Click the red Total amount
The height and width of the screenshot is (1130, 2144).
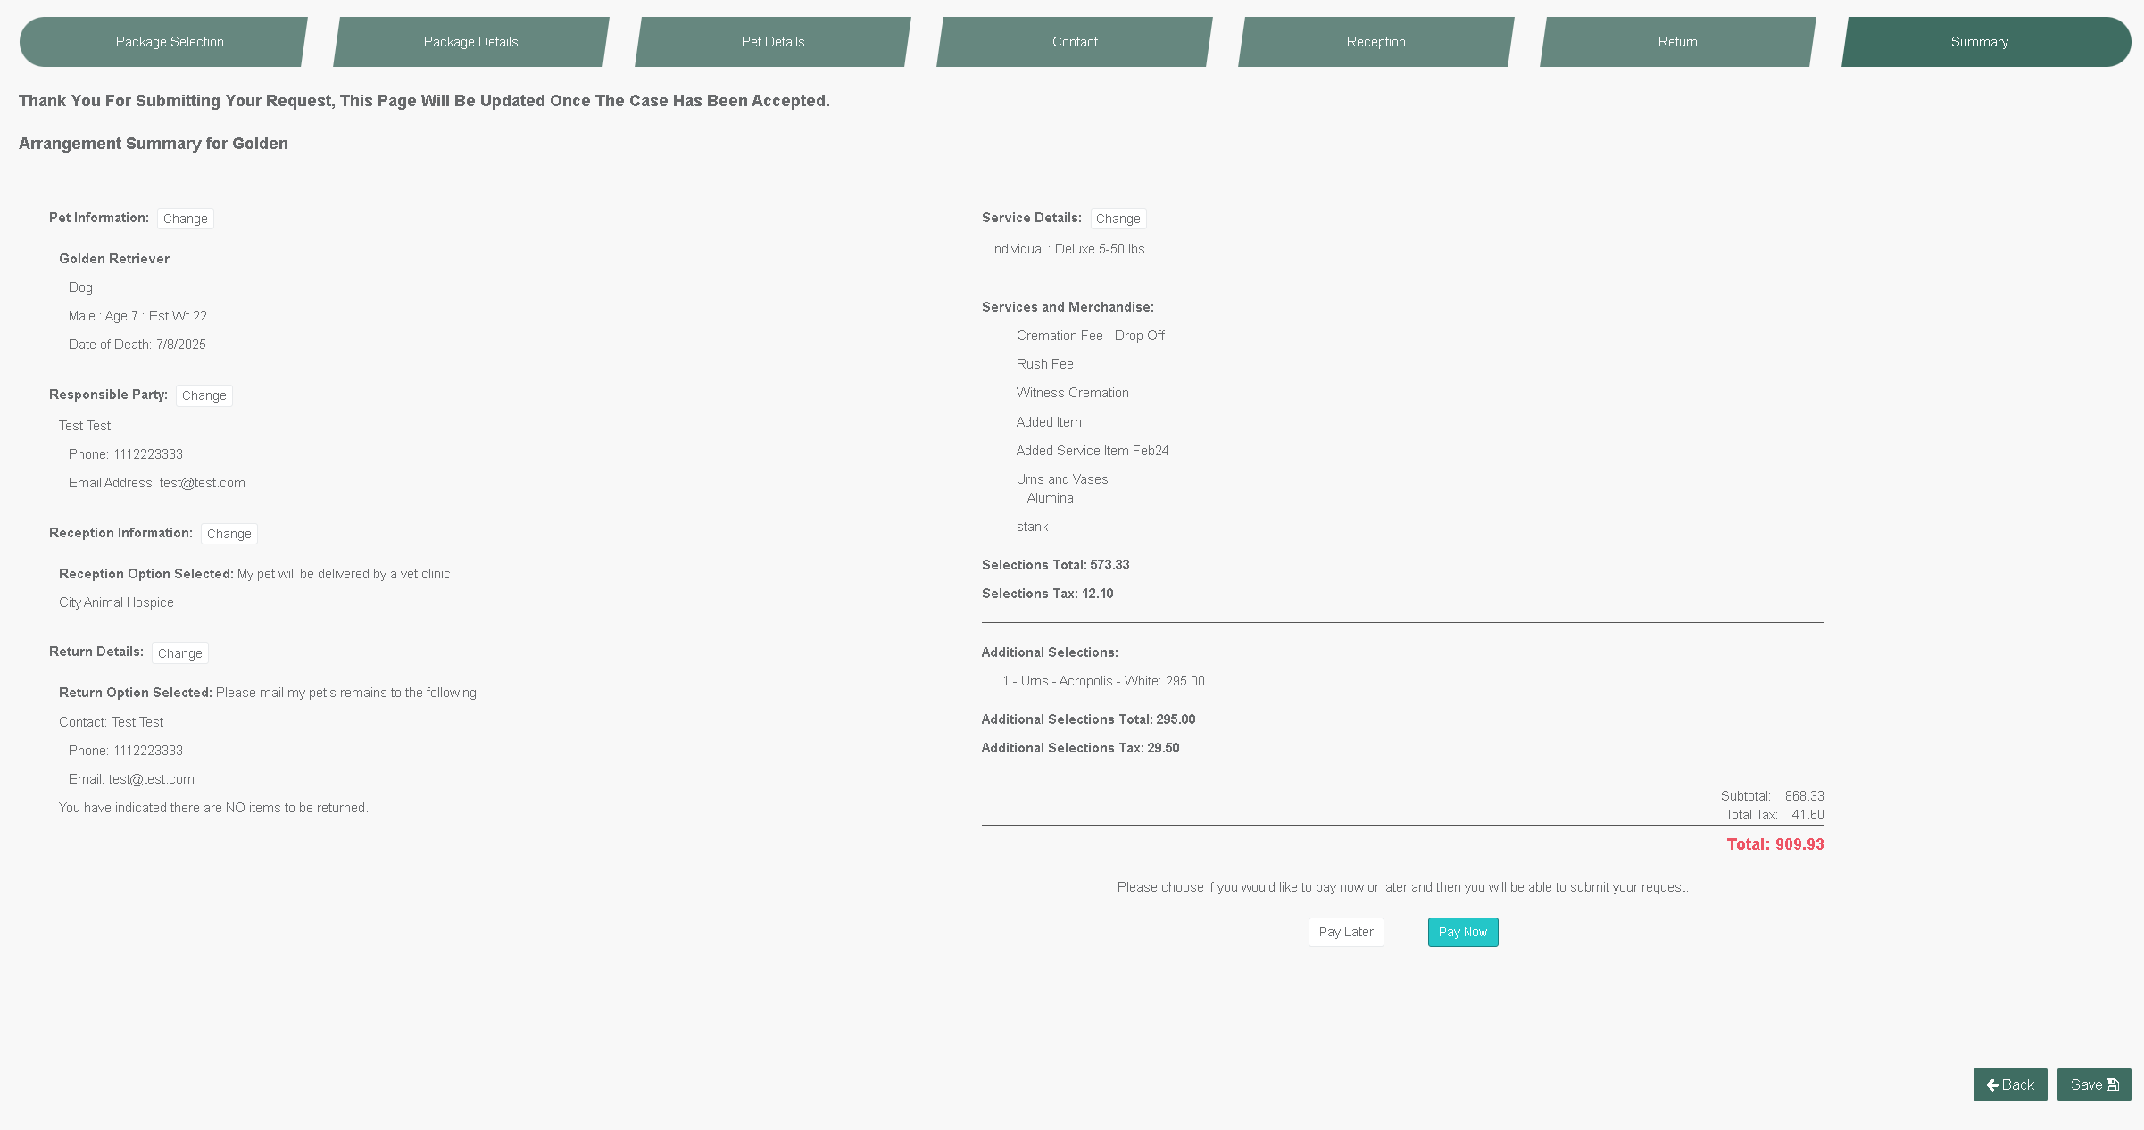pyautogui.click(x=1774, y=844)
